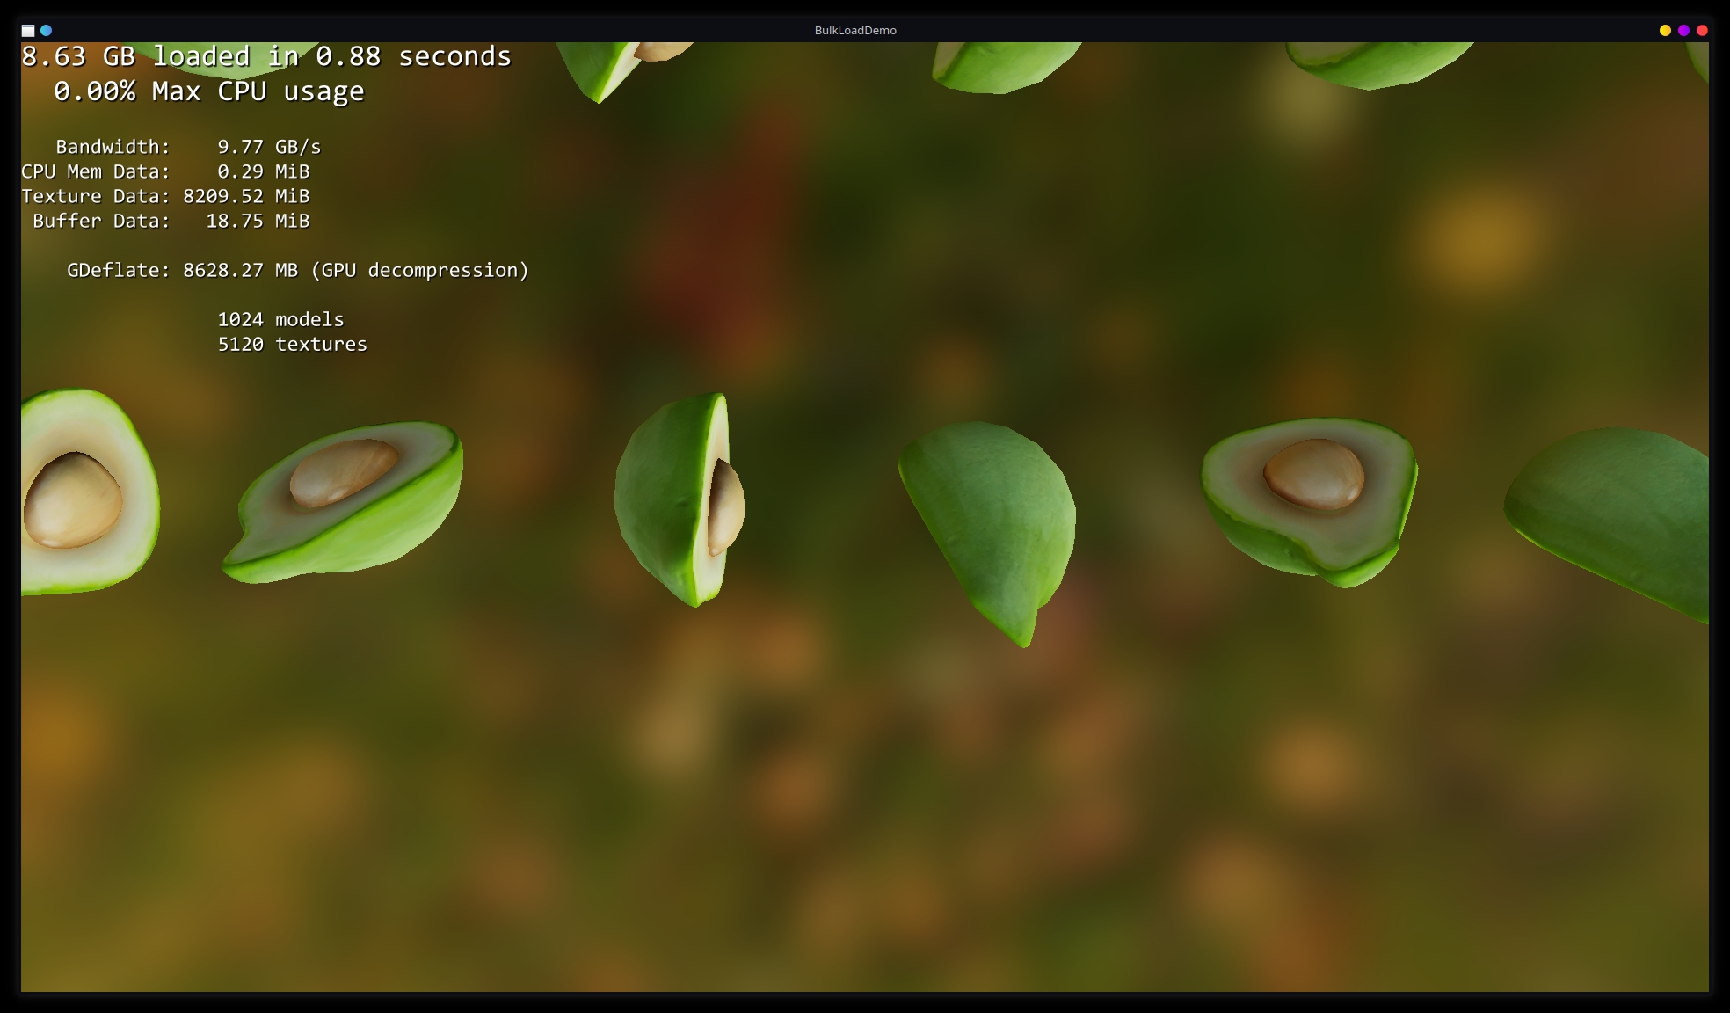Click the '1024 models' text
1730x1013 pixels.
(x=280, y=319)
